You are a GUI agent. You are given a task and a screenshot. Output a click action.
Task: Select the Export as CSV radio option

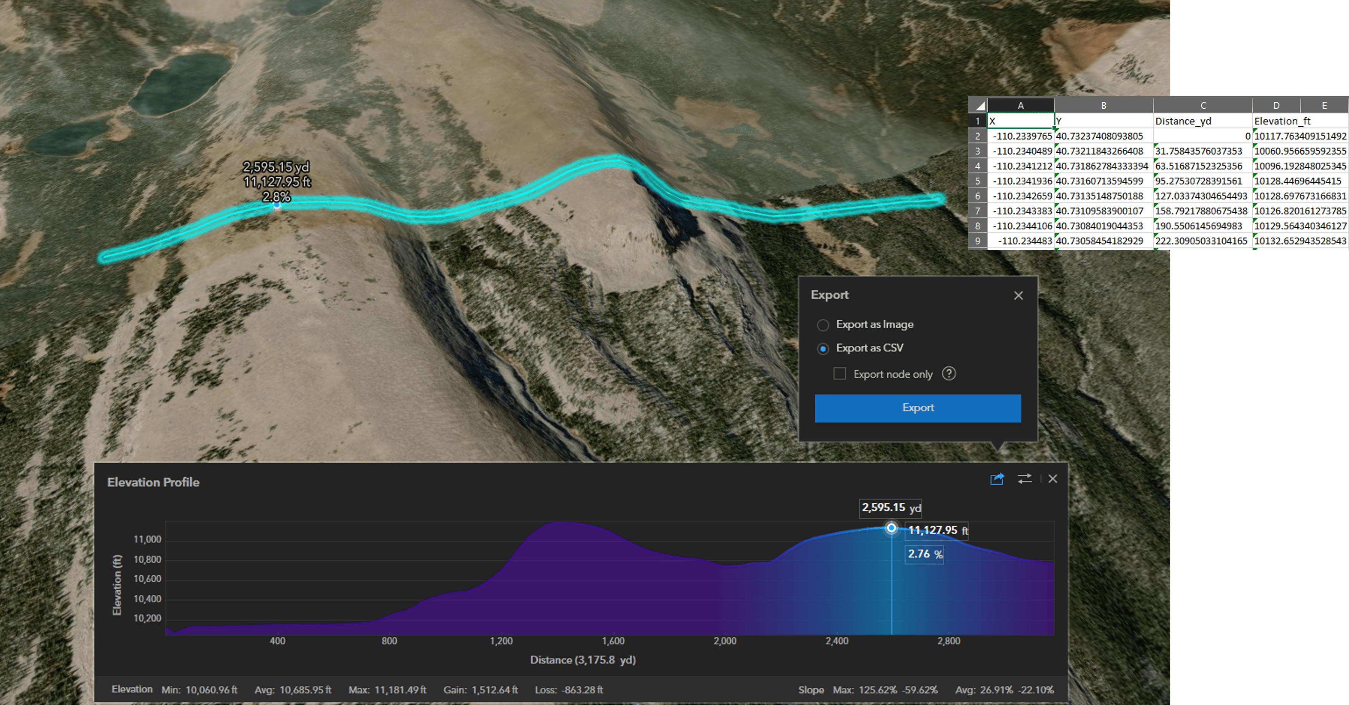click(x=823, y=348)
